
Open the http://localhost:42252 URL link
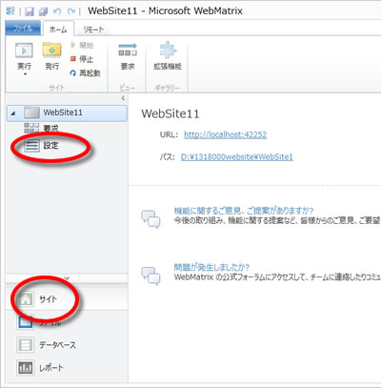(x=225, y=134)
